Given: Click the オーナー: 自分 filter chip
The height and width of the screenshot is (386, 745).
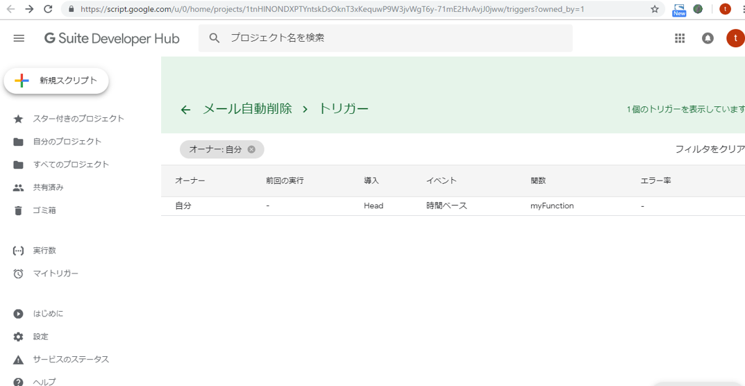Looking at the screenshot, I should (222, 149).
